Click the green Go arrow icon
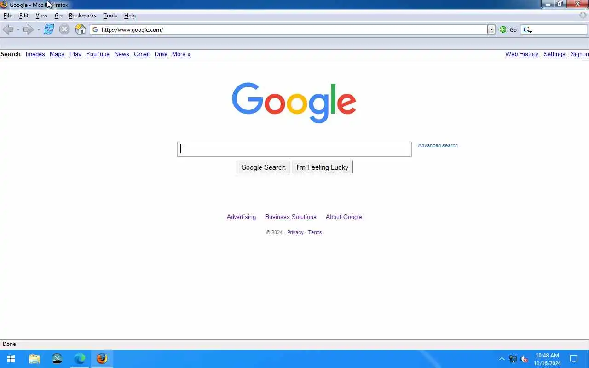 (503, 29)
